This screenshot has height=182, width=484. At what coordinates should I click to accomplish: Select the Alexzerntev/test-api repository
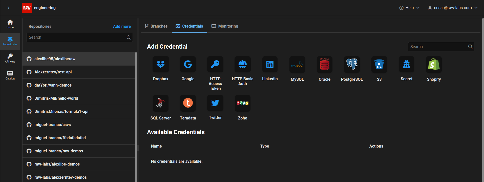[79, 72]
